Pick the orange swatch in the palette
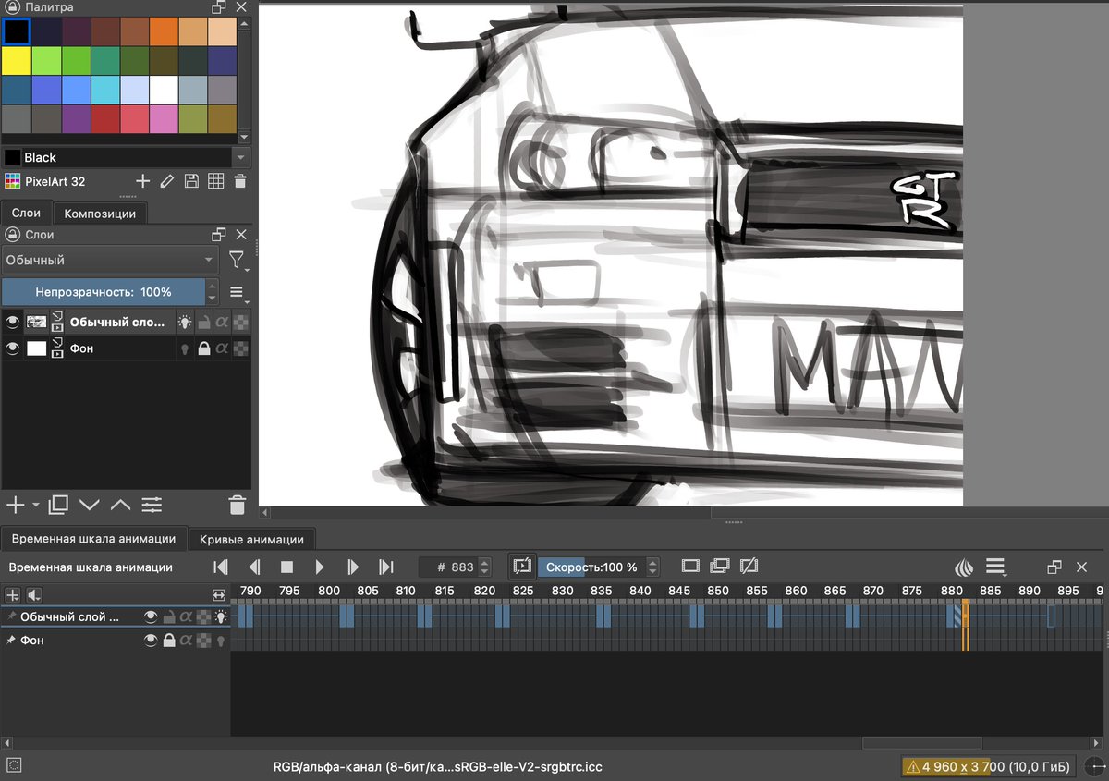 pyautogui.click(x=164, y=31)
